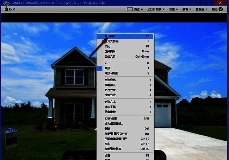Click the eject icon on bottom bar

[x=70, y=157]
